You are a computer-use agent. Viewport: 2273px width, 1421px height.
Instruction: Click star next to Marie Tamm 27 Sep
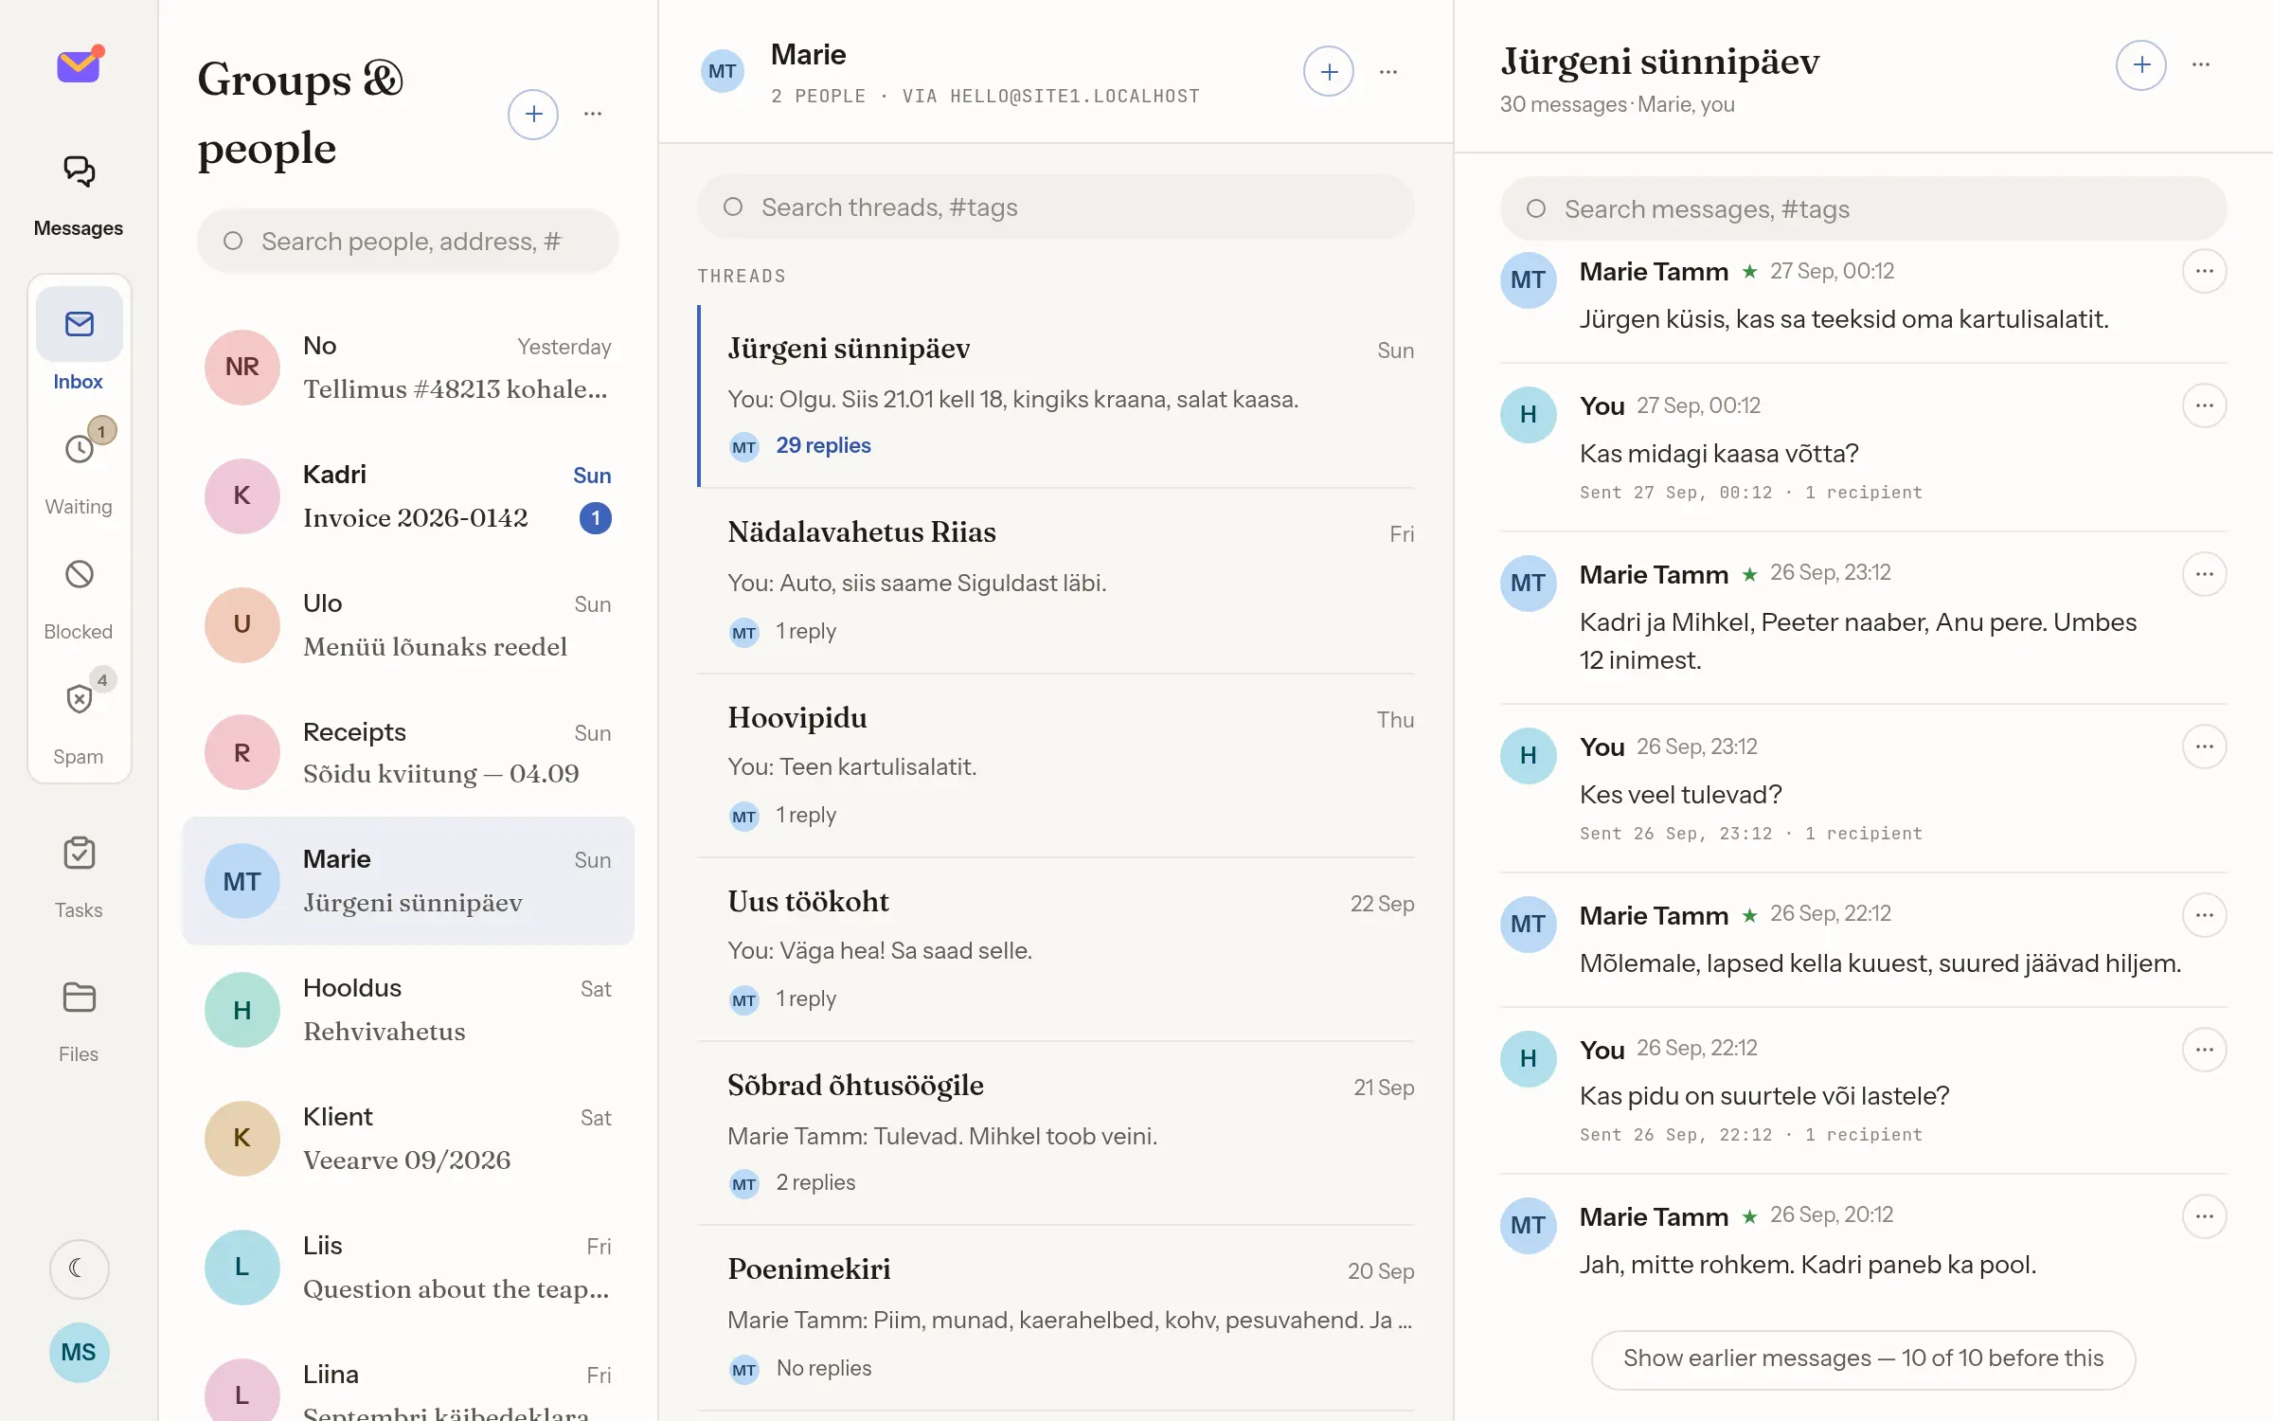pos(1750,272)
